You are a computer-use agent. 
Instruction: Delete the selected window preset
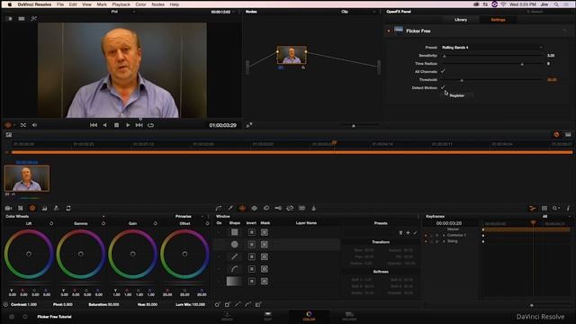(400, 232)
